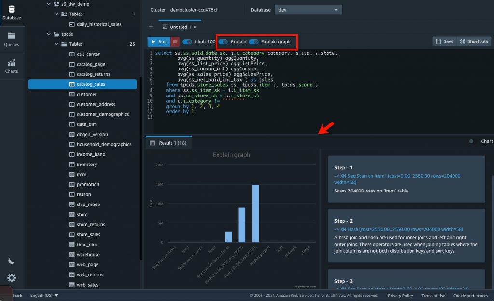This screenshot has height=301, width=494.
Task: Click the store table icon
Action: [x=72, y=215]
